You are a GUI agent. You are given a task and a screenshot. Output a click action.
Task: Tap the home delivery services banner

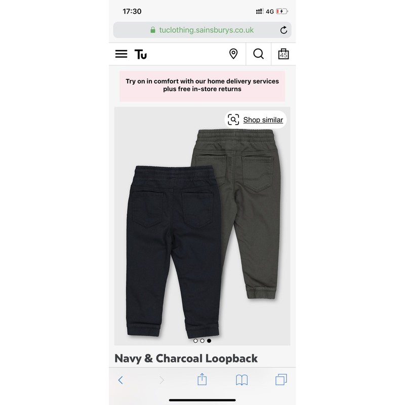click(202, 86)
